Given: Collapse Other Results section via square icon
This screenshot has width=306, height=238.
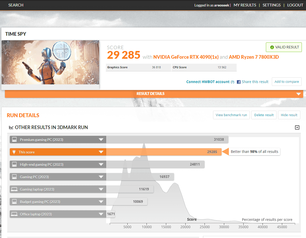Looking at the screenshot, I should (x=297, y=128).
